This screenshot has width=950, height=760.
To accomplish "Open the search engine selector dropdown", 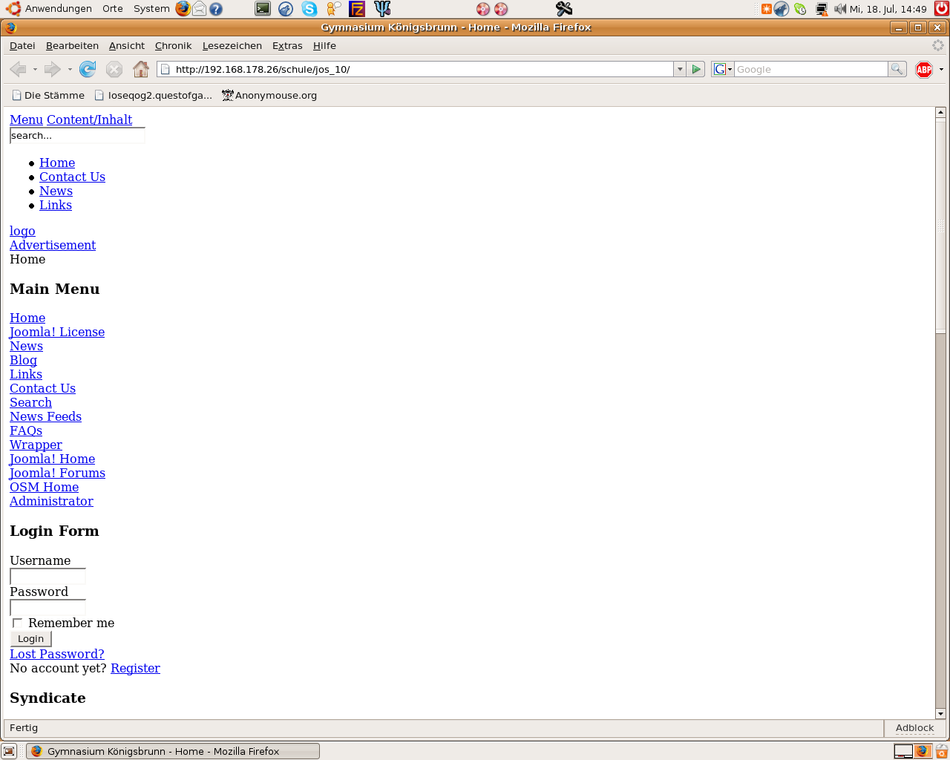I will click(722, 69).
